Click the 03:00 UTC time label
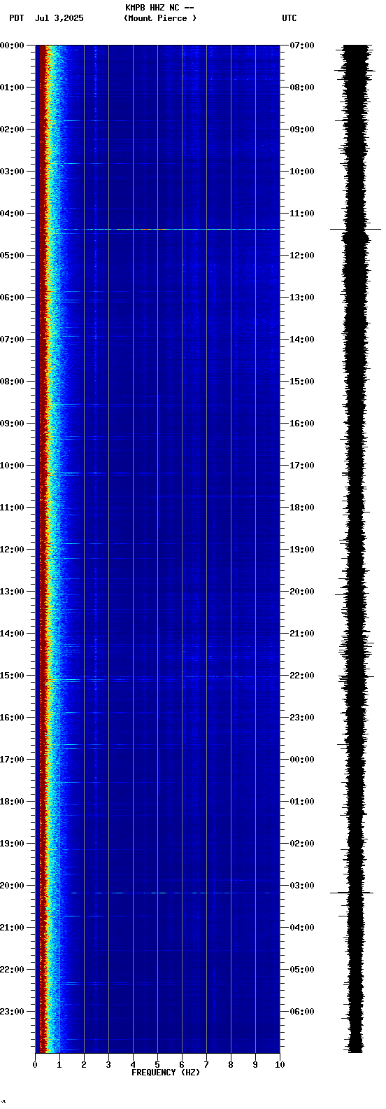This screenshot has width=386, height=1109. tap(302, 886)
